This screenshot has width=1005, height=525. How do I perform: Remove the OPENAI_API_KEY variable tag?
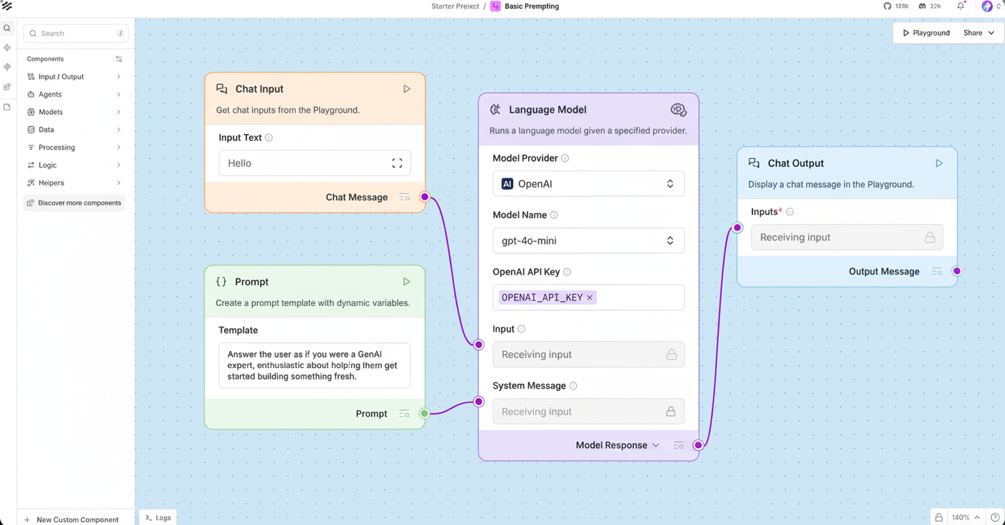[590, 297]
